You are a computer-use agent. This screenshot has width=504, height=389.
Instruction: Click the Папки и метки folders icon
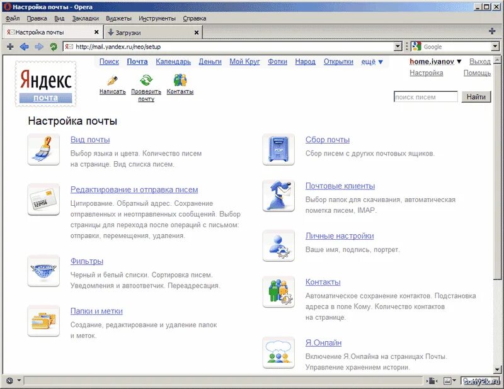pyautogui.click(x=43, y=321)
